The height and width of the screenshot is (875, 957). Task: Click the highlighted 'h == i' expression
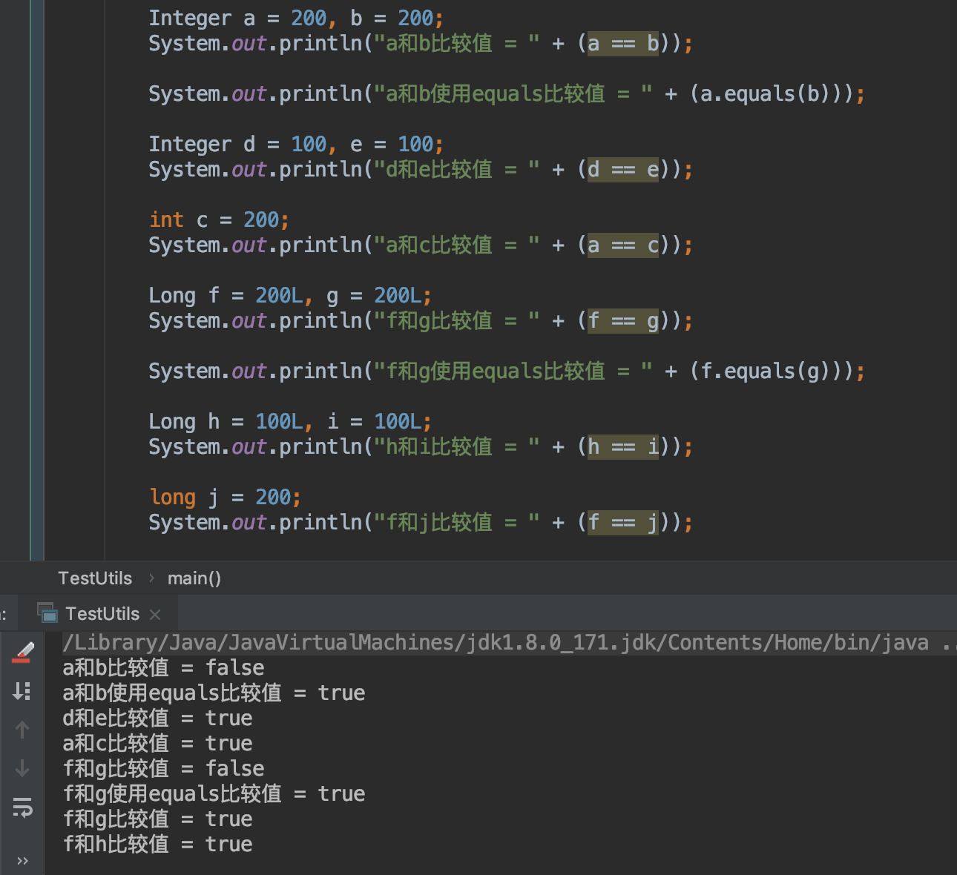tap(623, 446)
